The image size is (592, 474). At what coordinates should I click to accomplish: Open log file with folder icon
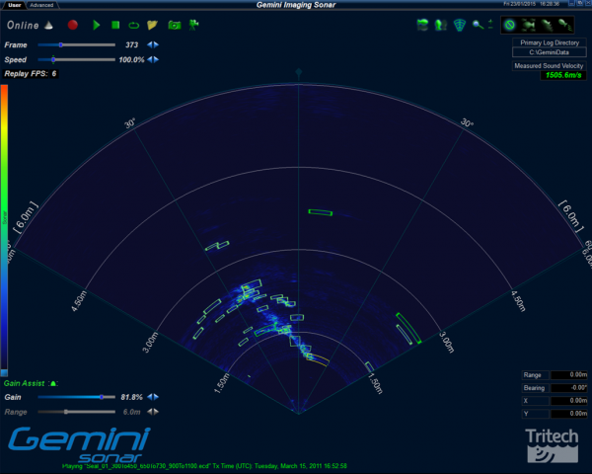tap(152, 24)
